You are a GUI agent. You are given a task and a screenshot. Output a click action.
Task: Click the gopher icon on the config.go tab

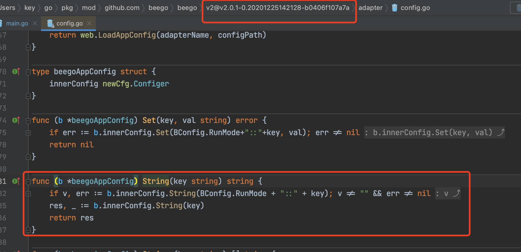coord(50,23)
